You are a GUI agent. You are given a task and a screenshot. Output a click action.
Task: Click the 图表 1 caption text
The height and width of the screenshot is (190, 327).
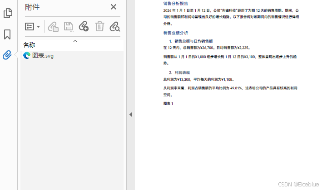168,103
